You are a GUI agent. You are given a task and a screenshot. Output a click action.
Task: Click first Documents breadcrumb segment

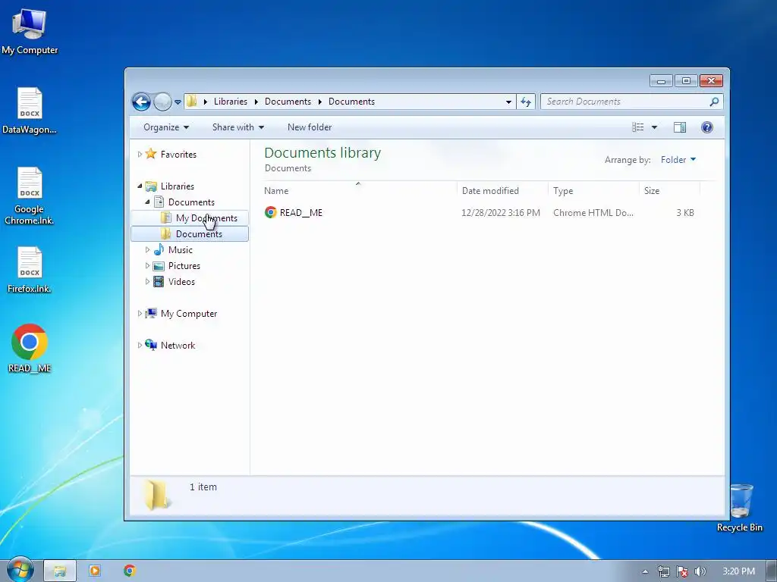tap(288, 102)
